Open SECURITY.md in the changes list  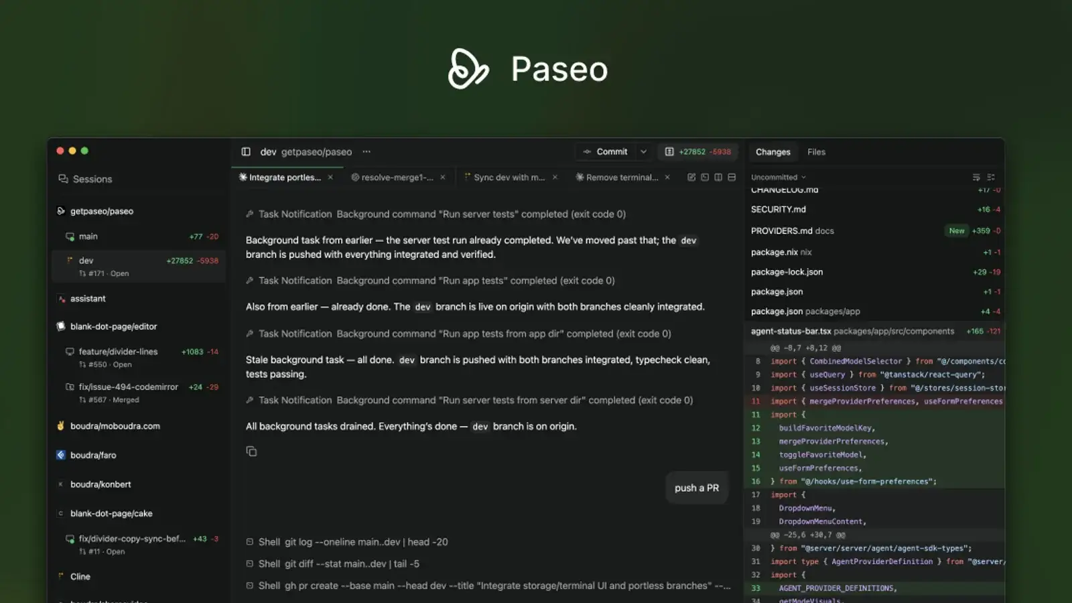tap(874, 210)
